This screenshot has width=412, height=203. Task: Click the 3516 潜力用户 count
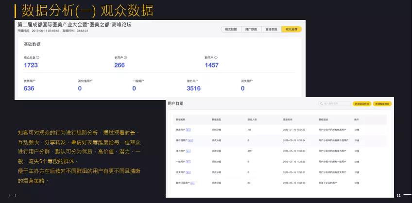(193, 88)
